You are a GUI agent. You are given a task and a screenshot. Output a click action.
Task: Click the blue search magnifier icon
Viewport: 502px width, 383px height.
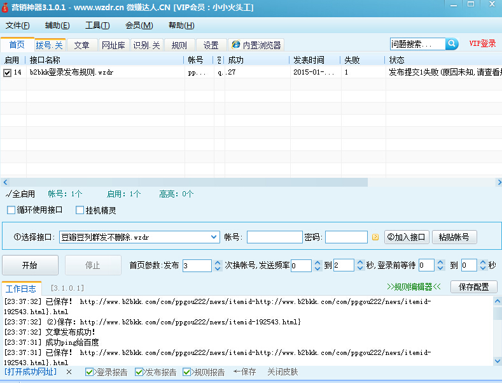452,44
